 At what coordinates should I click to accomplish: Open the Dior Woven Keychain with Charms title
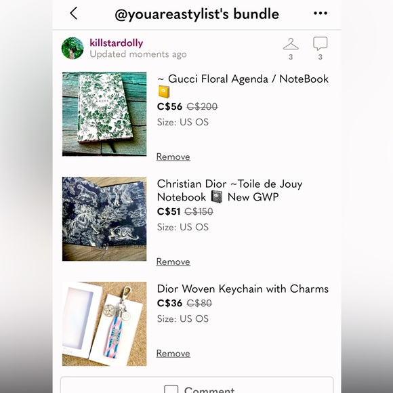[243, 289]
